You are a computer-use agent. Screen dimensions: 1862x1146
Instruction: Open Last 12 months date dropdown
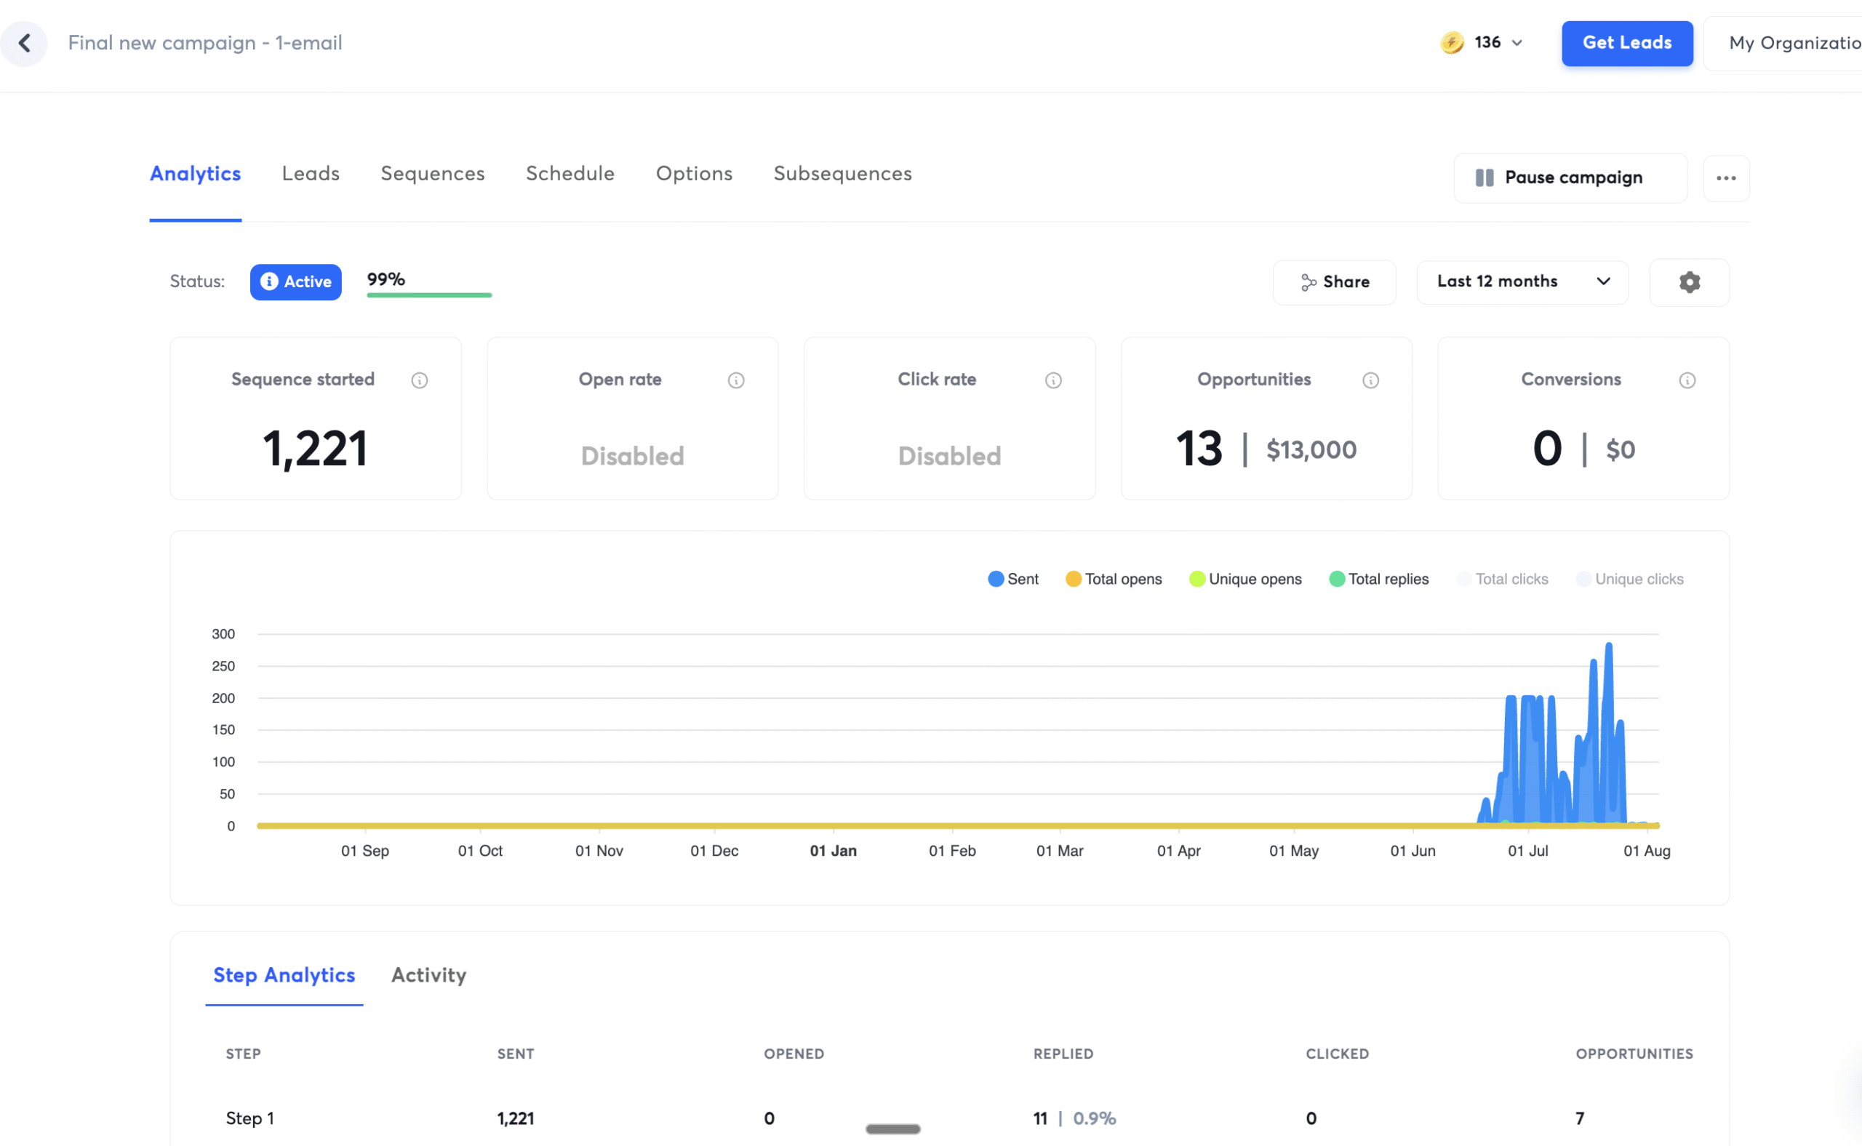1522,282
